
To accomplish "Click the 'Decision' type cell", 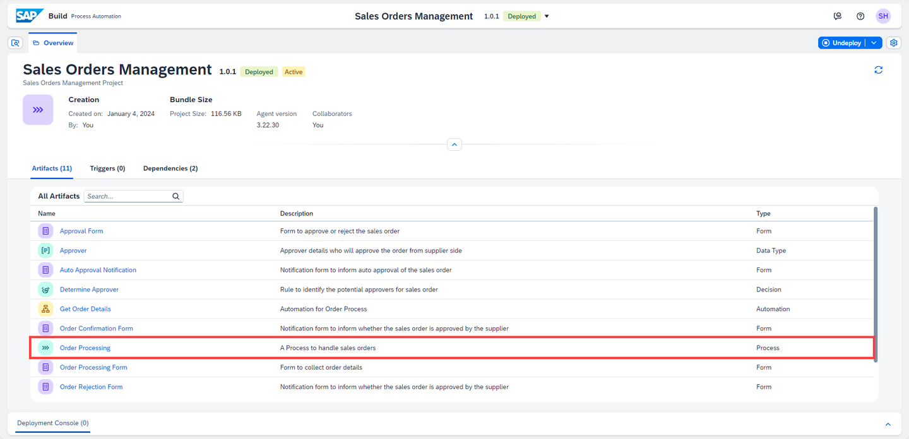I will [769, 290].
